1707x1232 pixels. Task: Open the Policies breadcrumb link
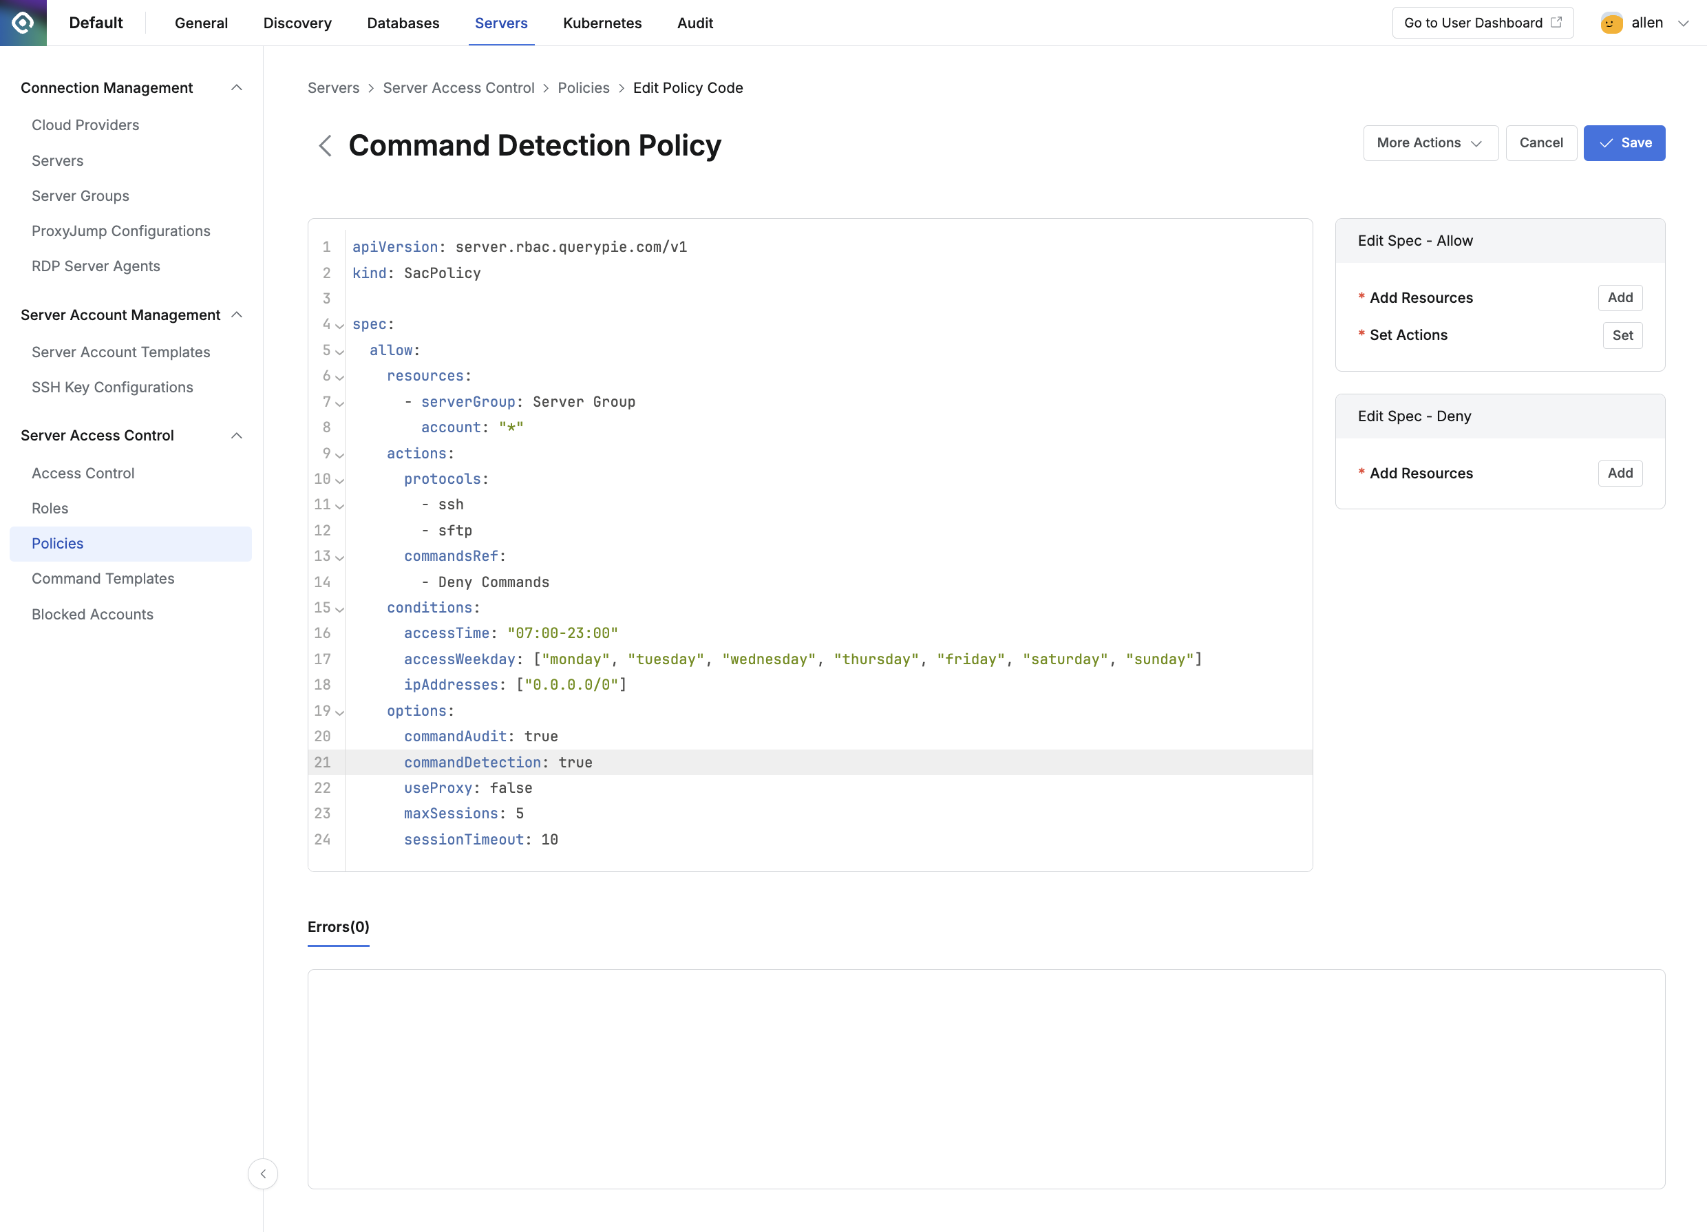[583, 87]
